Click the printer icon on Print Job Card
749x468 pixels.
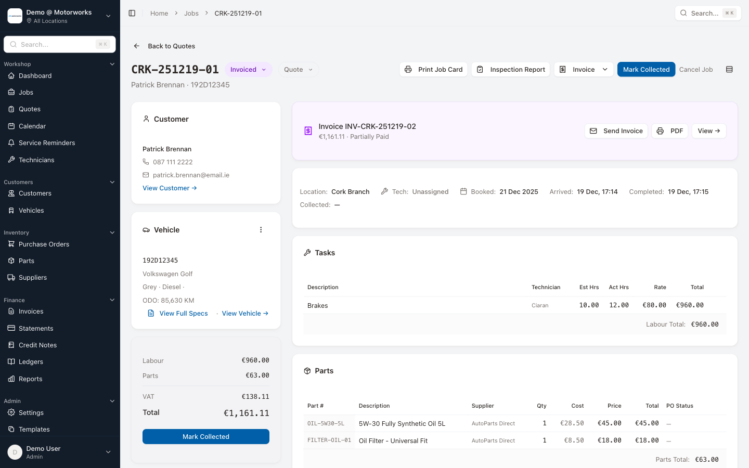408,69
